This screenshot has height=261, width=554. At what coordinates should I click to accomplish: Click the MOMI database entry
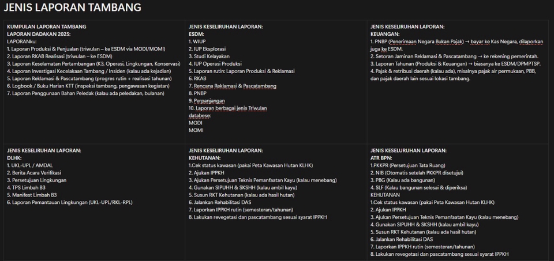(196, 130)
